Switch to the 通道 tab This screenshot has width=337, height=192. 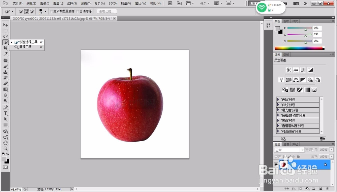pos(286,144)
